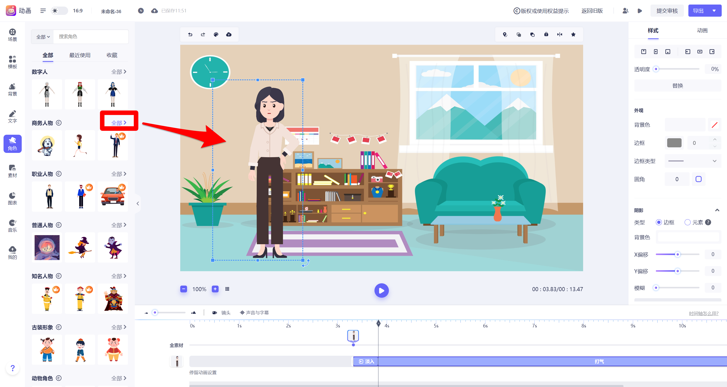727x387 pixels.
Task: Open the 图表 charts sidebar panel
Action: [12, 198]
